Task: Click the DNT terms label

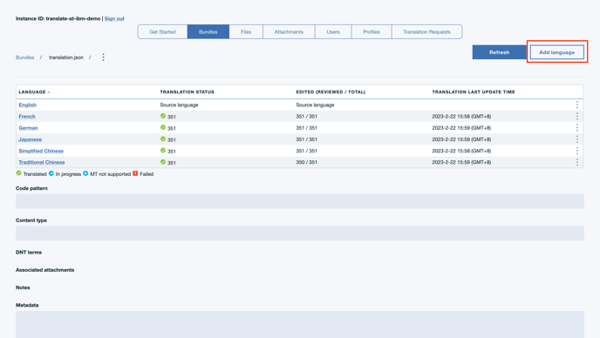Action: (29, 253)
